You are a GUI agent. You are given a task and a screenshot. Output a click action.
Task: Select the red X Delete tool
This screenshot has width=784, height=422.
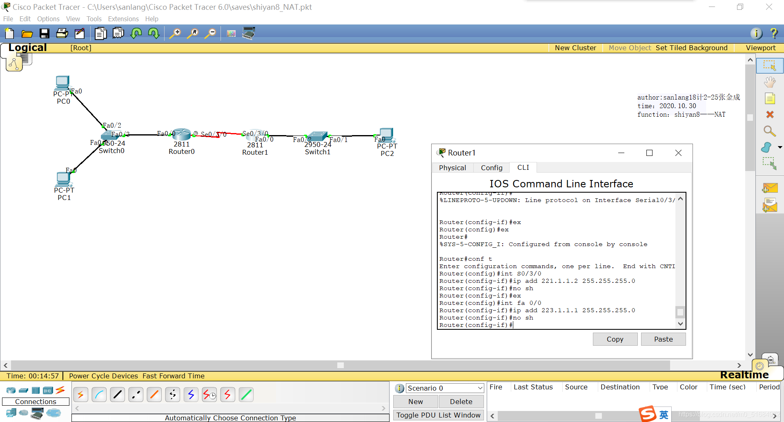[770, 115]
